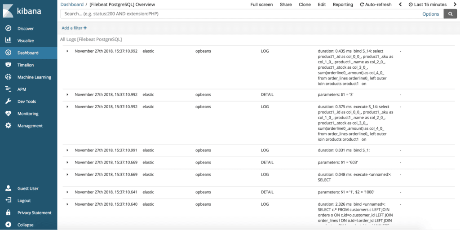The width and height of the screenshot is (460, 230).
Task: Click Options link in search bar
Action: (431, 14)
